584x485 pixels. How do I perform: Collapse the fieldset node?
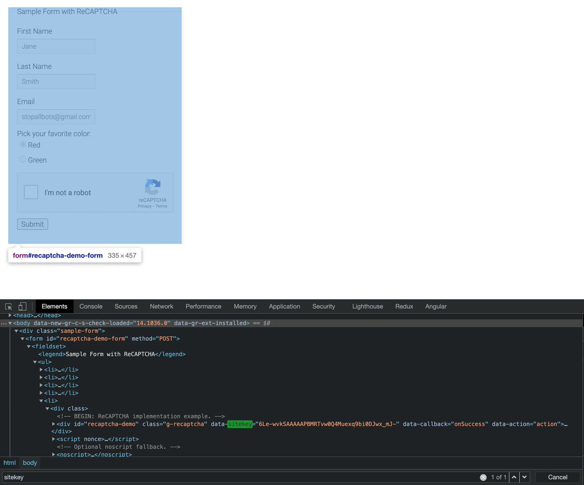(x=29, y=346)
